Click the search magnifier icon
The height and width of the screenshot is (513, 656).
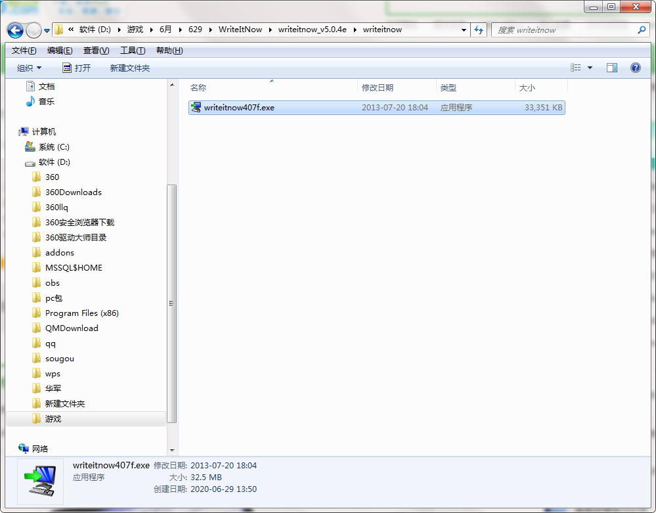(642, 30)
